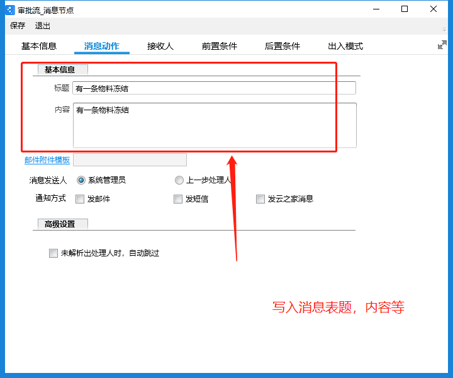Minimize the 审批流_消息节点 window

(x=376, y=9)
